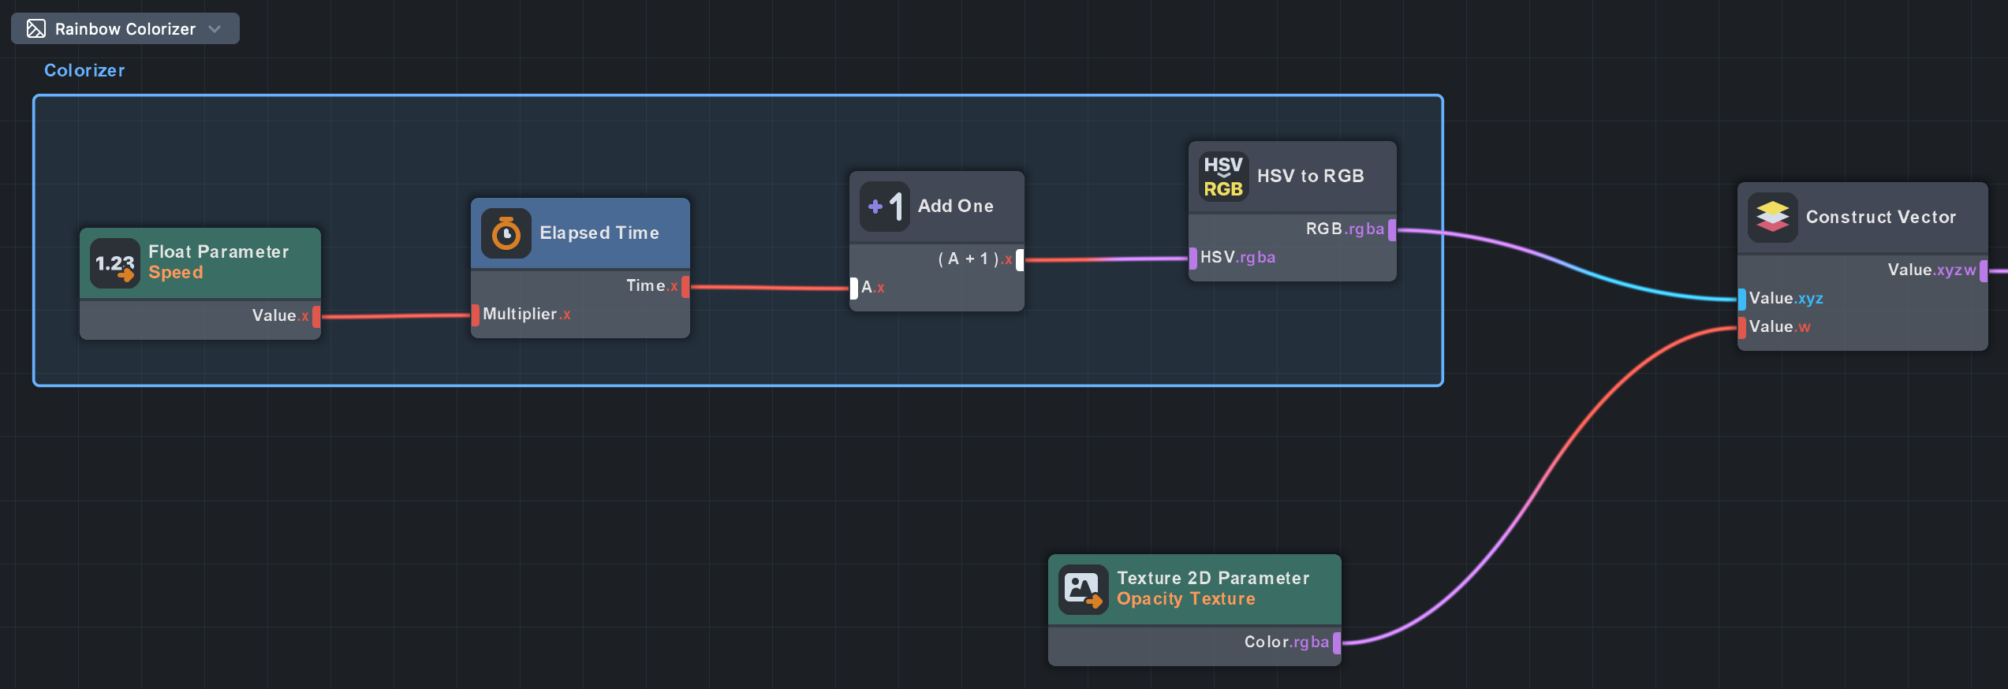Image resolution: width=2008 pixels, height=689 pixels.
Task: Click the Construct Vector layers icon
Action: point(1772,217)
